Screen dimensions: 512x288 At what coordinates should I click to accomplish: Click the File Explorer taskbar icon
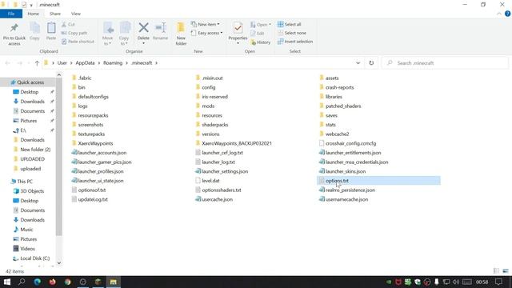pyautogui.click(x=113, y=282)
